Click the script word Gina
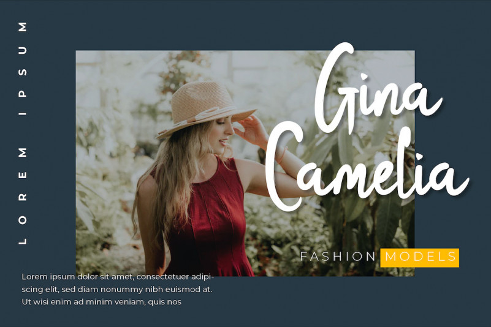Viewport: 491px width, 327px height. click(x=378, y=88)
